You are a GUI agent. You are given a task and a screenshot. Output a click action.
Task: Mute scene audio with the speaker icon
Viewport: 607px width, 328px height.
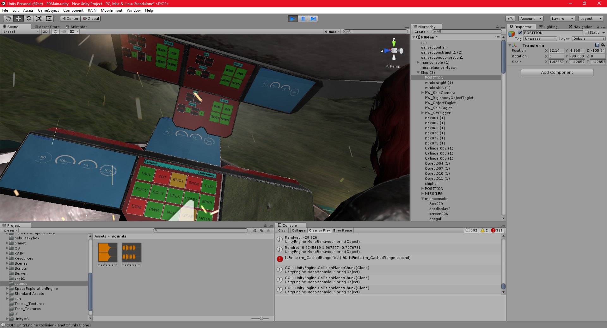[x=64, y=32]
